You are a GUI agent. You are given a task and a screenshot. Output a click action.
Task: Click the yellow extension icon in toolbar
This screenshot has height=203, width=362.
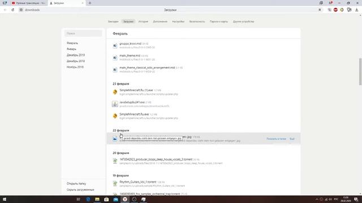[342, 10]
